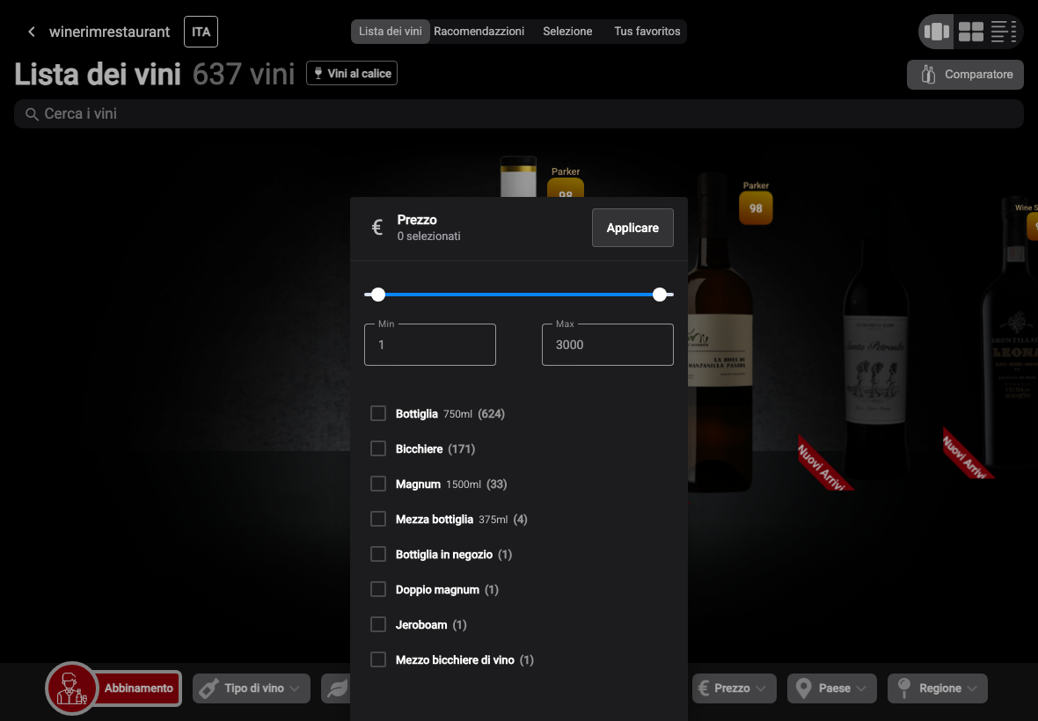
Task: Click the Abbinamento pairing button
Action: (138, 688)
